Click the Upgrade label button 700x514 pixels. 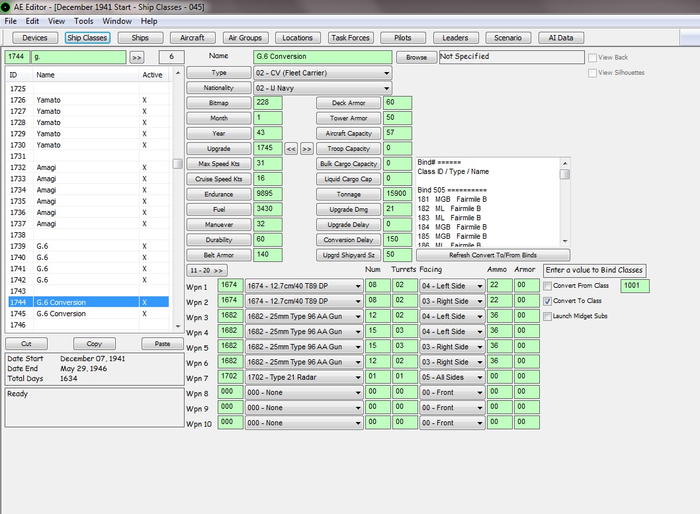pos(219,149)
